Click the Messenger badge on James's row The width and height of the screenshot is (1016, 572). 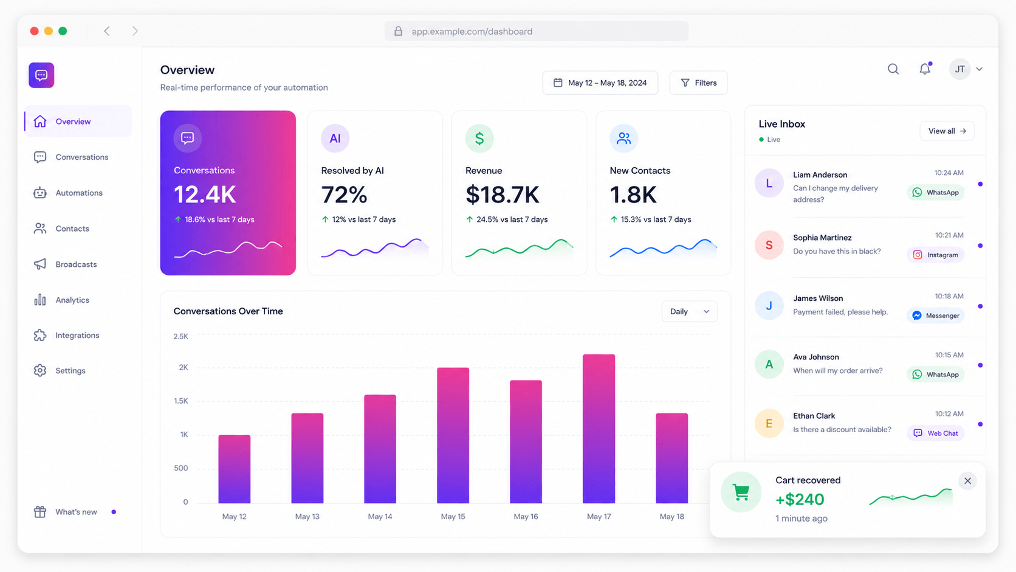(x=936, y=315)
